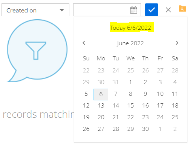190x146 pixels.
Task: Open the calendar picker icon
Action: (133, 10)
